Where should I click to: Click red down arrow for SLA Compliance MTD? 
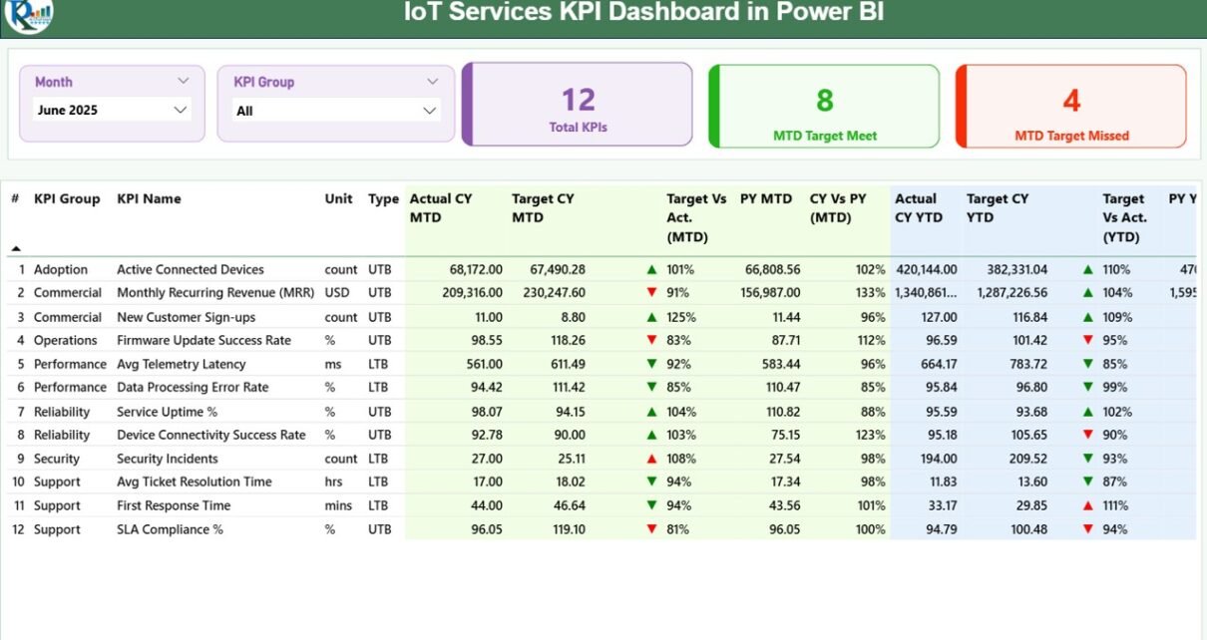click(651, 529)
